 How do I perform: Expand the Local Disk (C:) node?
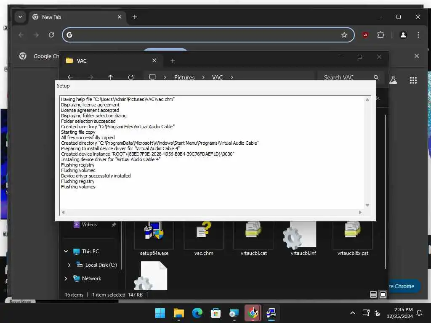coord(69,265)
